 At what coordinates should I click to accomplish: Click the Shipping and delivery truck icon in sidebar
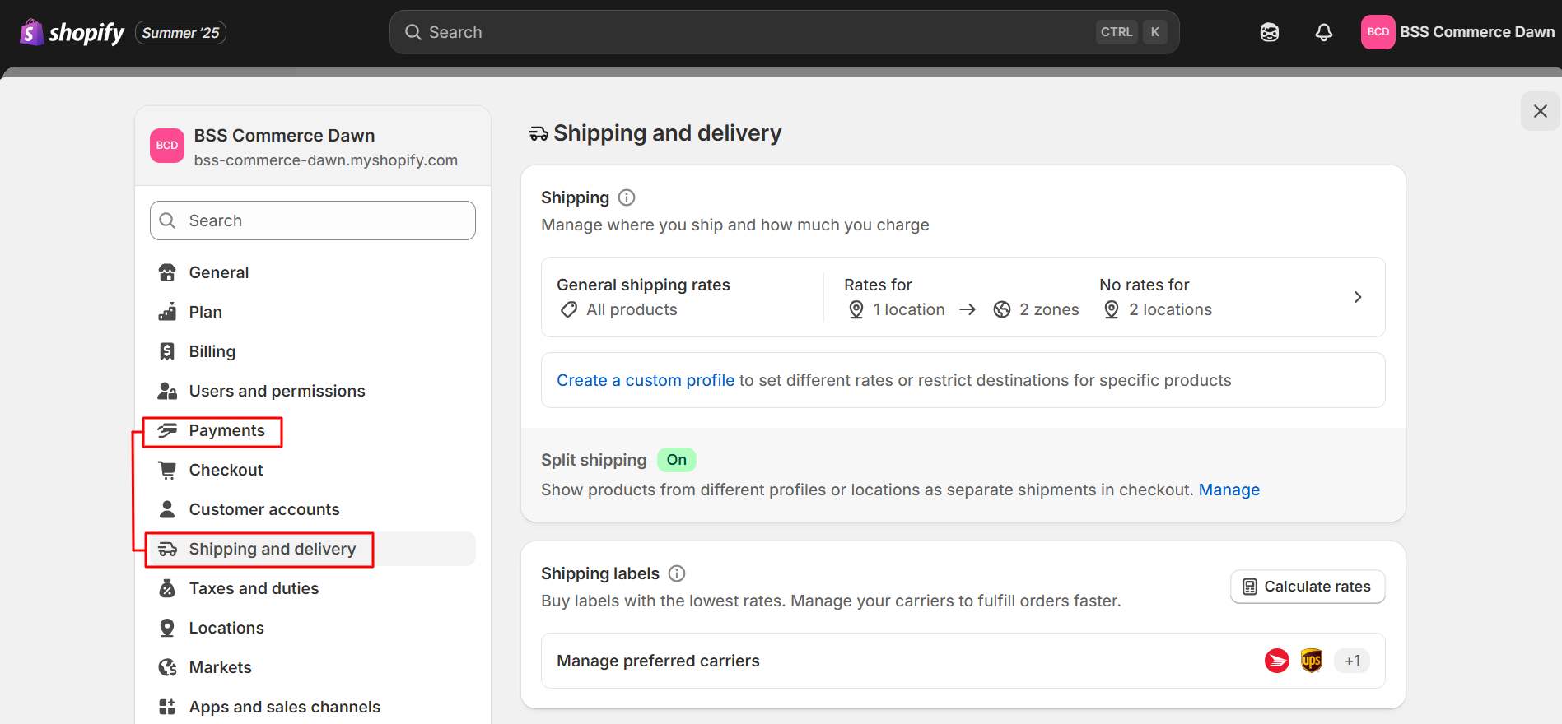(167, 549)
